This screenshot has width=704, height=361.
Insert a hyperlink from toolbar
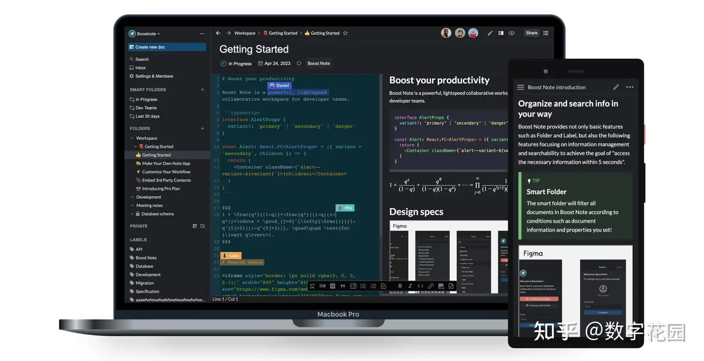tap(431, 286)
